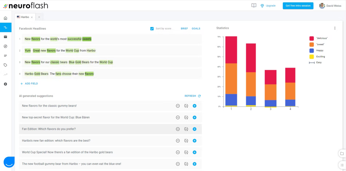
Task: Expand the list panel icon at bottom right
Action: coord(342,165)
